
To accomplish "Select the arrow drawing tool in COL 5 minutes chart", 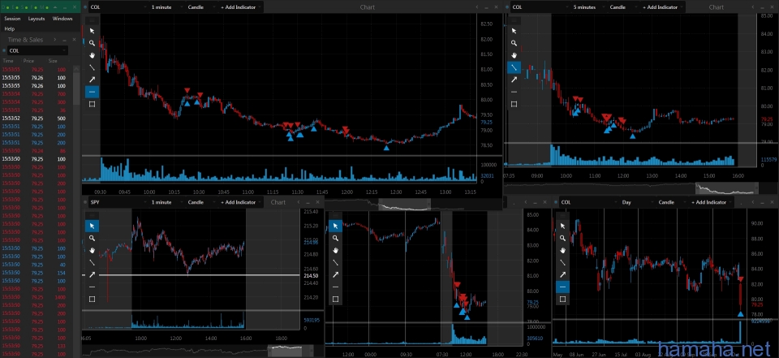I will click(x=514, y=80).
